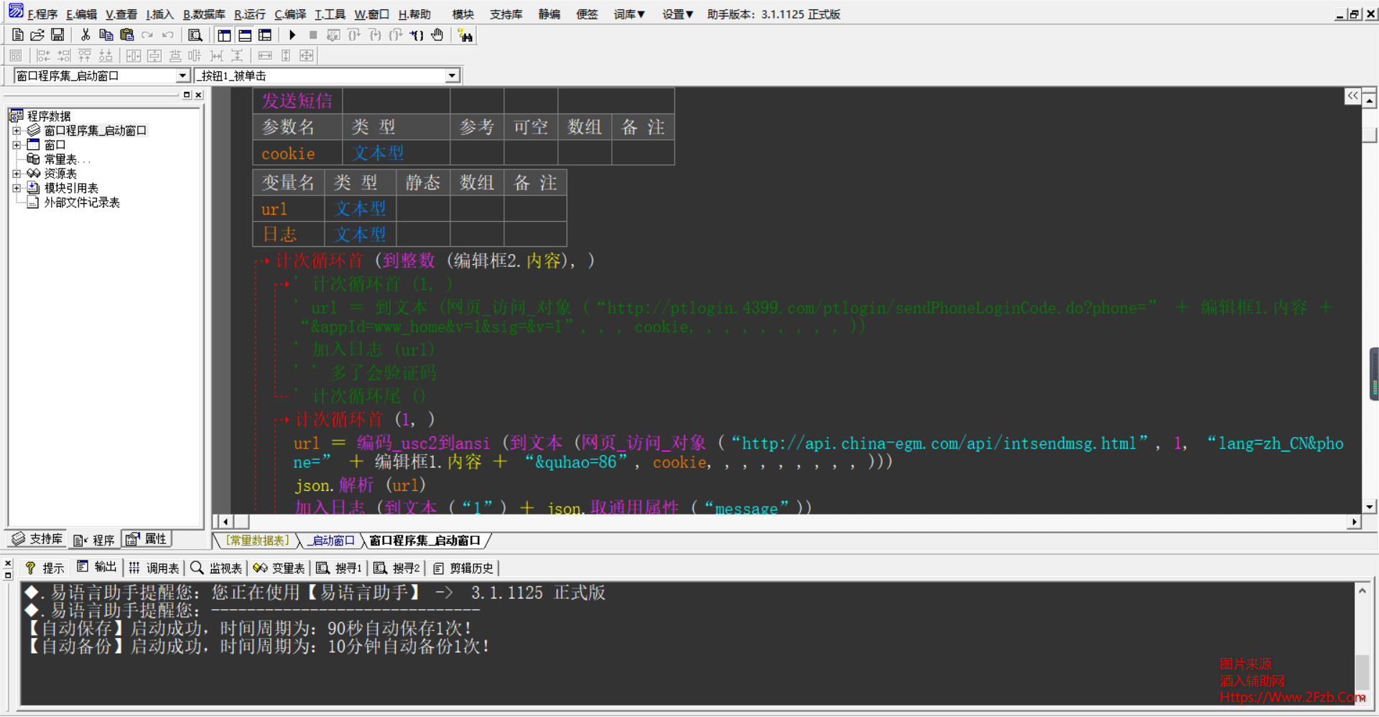Viewport: 1379px width, 717px height.
Task: Open the B.数据库 menu
Action: pos(204,14)
